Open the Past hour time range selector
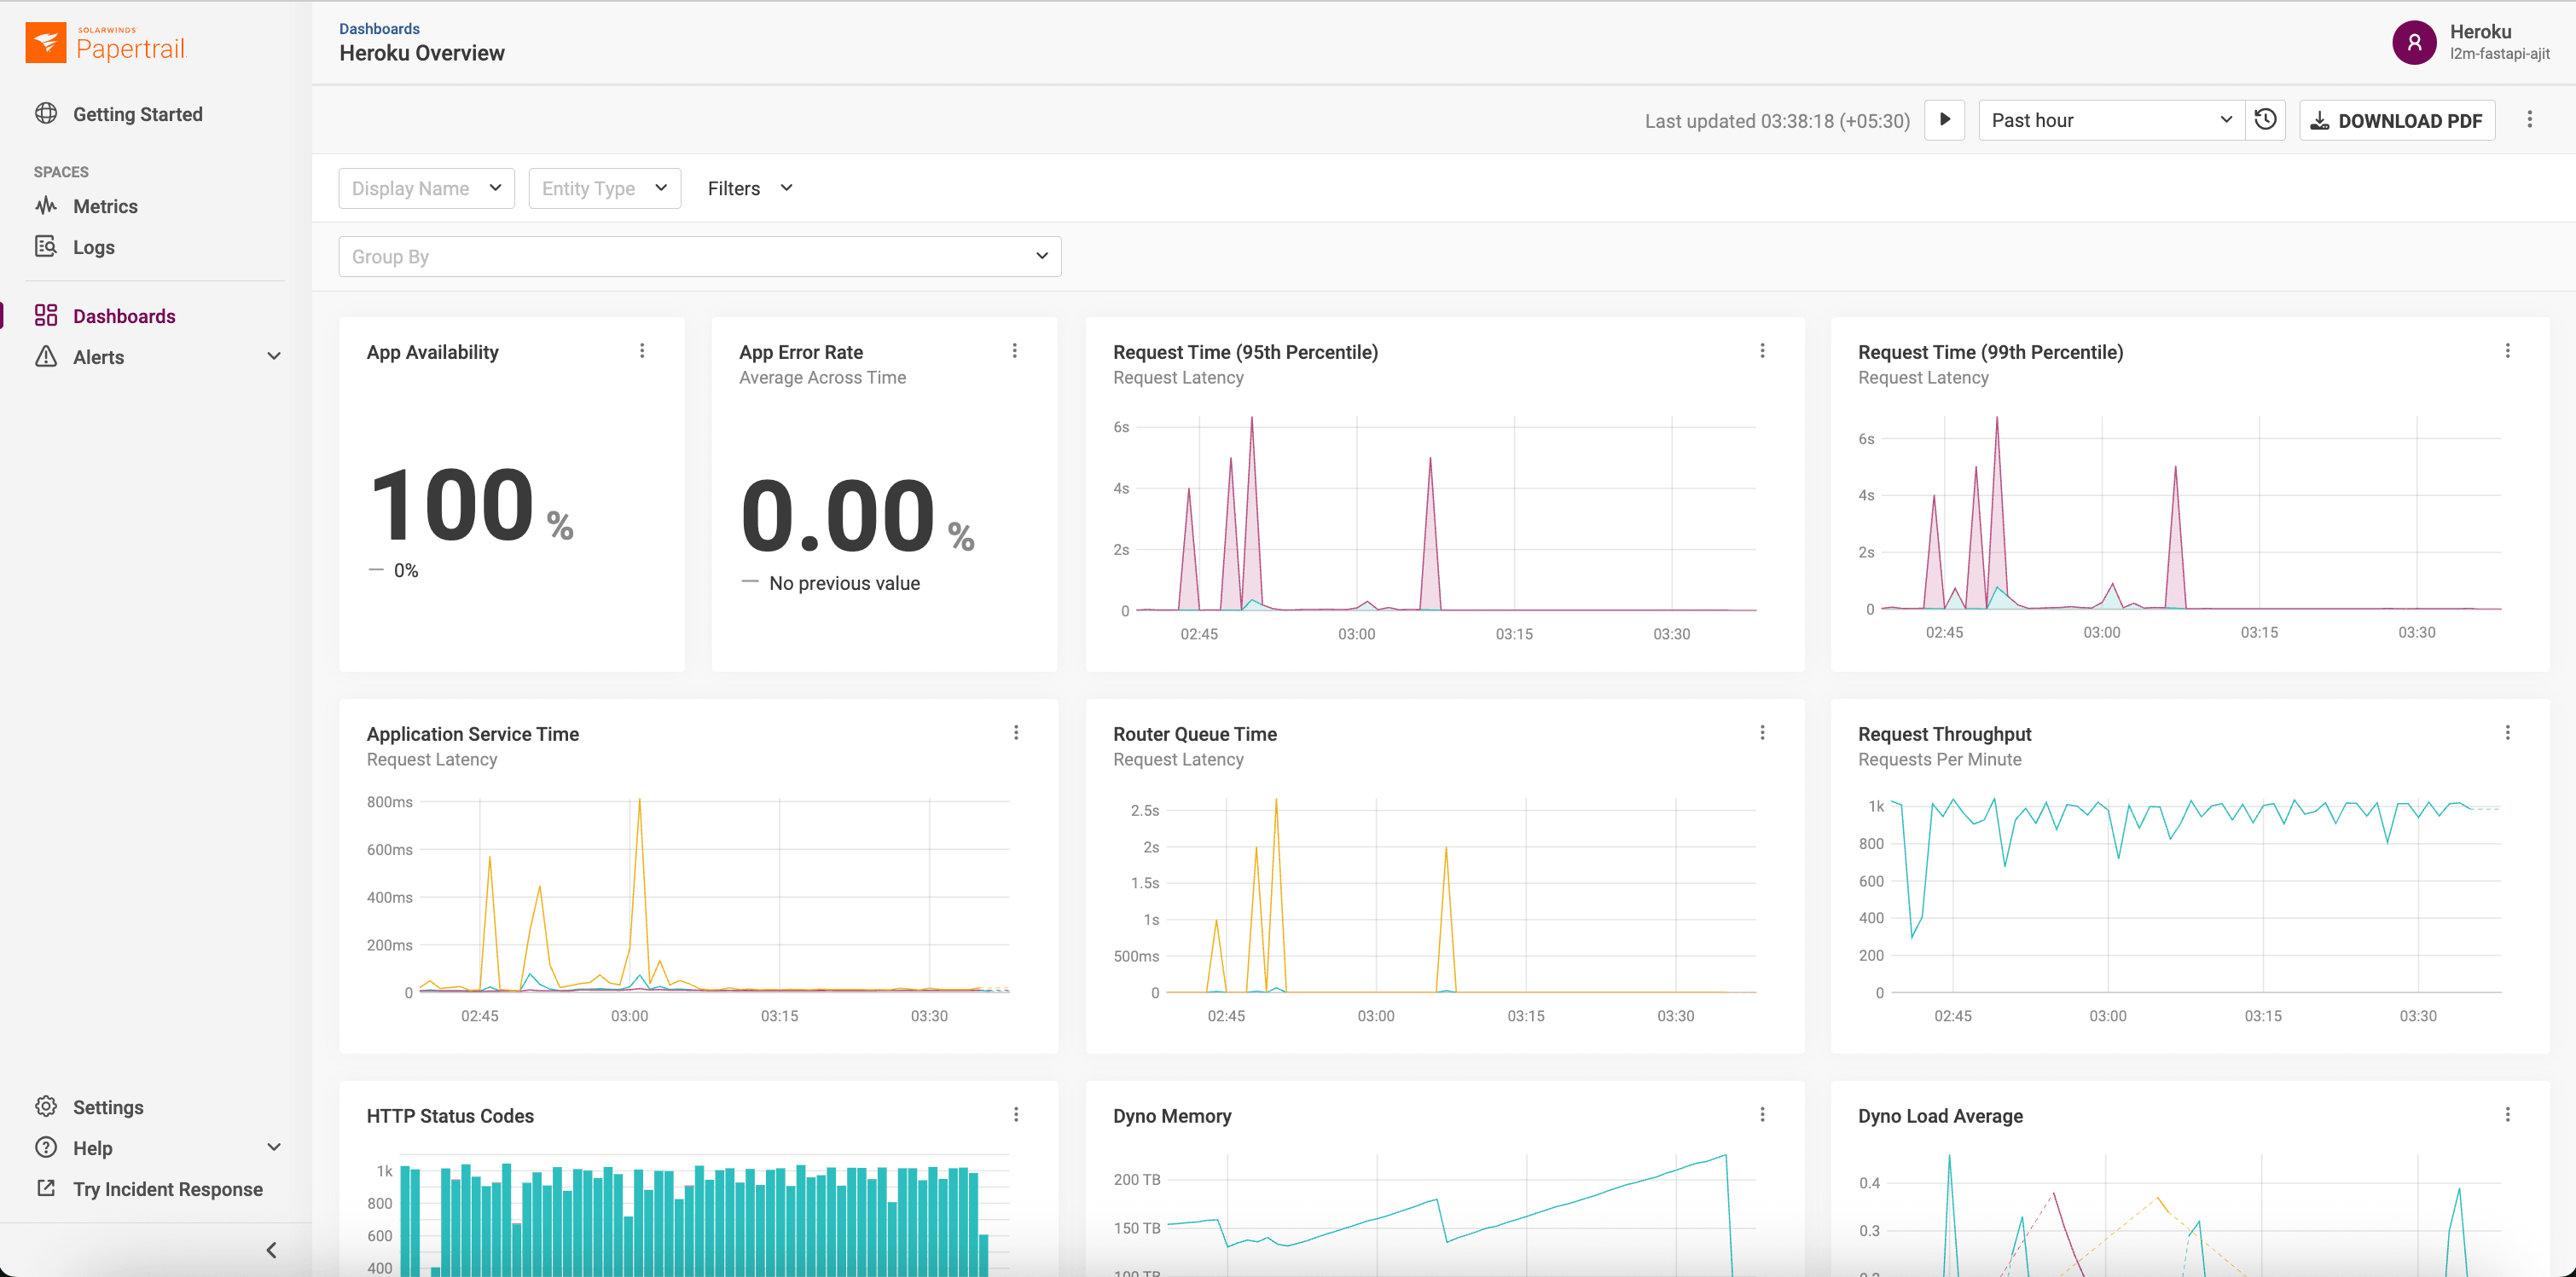The height and width of the screenshot is (1277, 2576). 2109,120
